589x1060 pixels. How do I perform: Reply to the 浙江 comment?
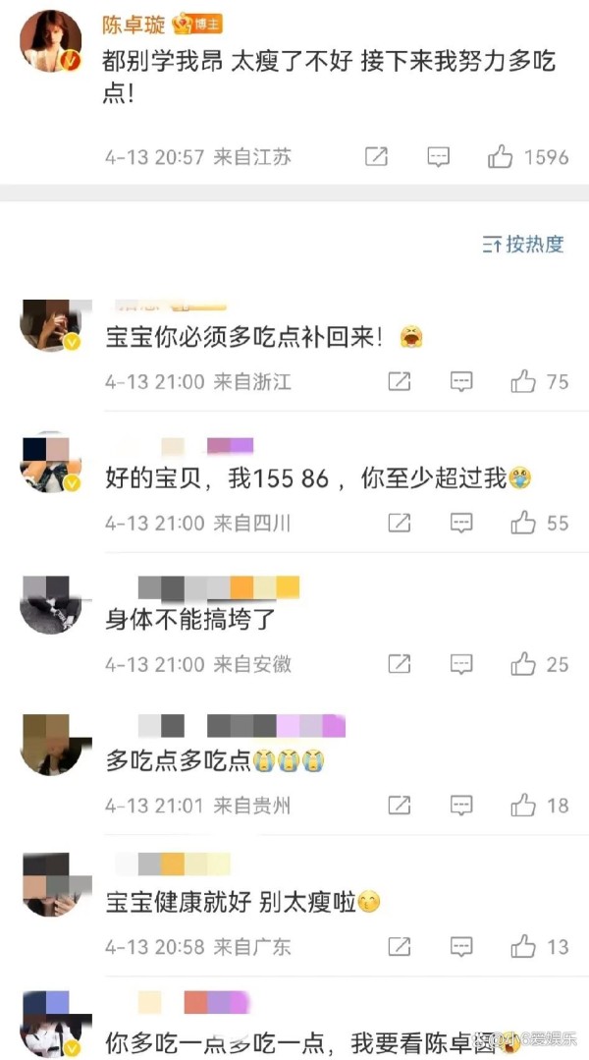[461, 382]
